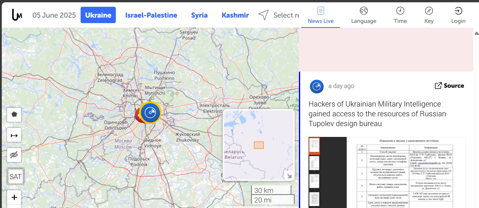The height and width of the screenshot is (208, 479).
Task: Click the Odintsovo map label
Action: point(116,125)
